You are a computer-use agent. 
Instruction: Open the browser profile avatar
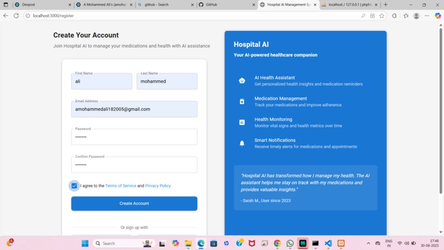tap(416, 16)
